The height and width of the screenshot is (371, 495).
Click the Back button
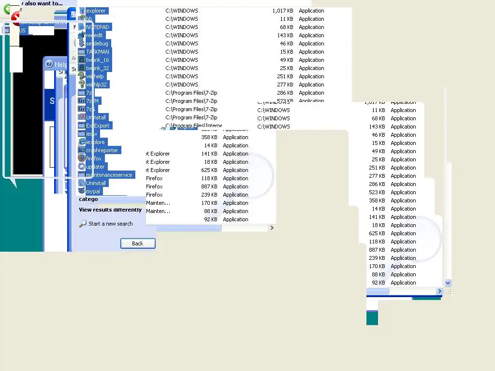(138, 243)
